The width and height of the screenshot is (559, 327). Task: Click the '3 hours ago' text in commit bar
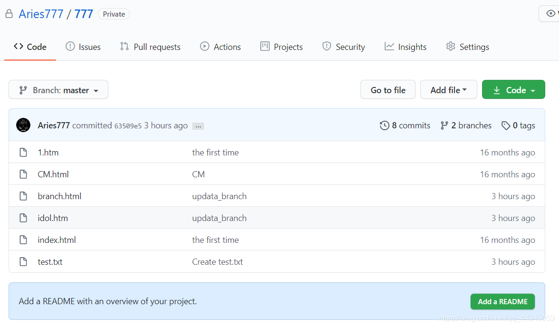pos(166,125)
